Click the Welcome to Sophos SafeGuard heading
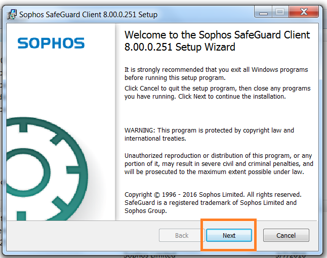The image size is (327, 258). pos(217,41)
